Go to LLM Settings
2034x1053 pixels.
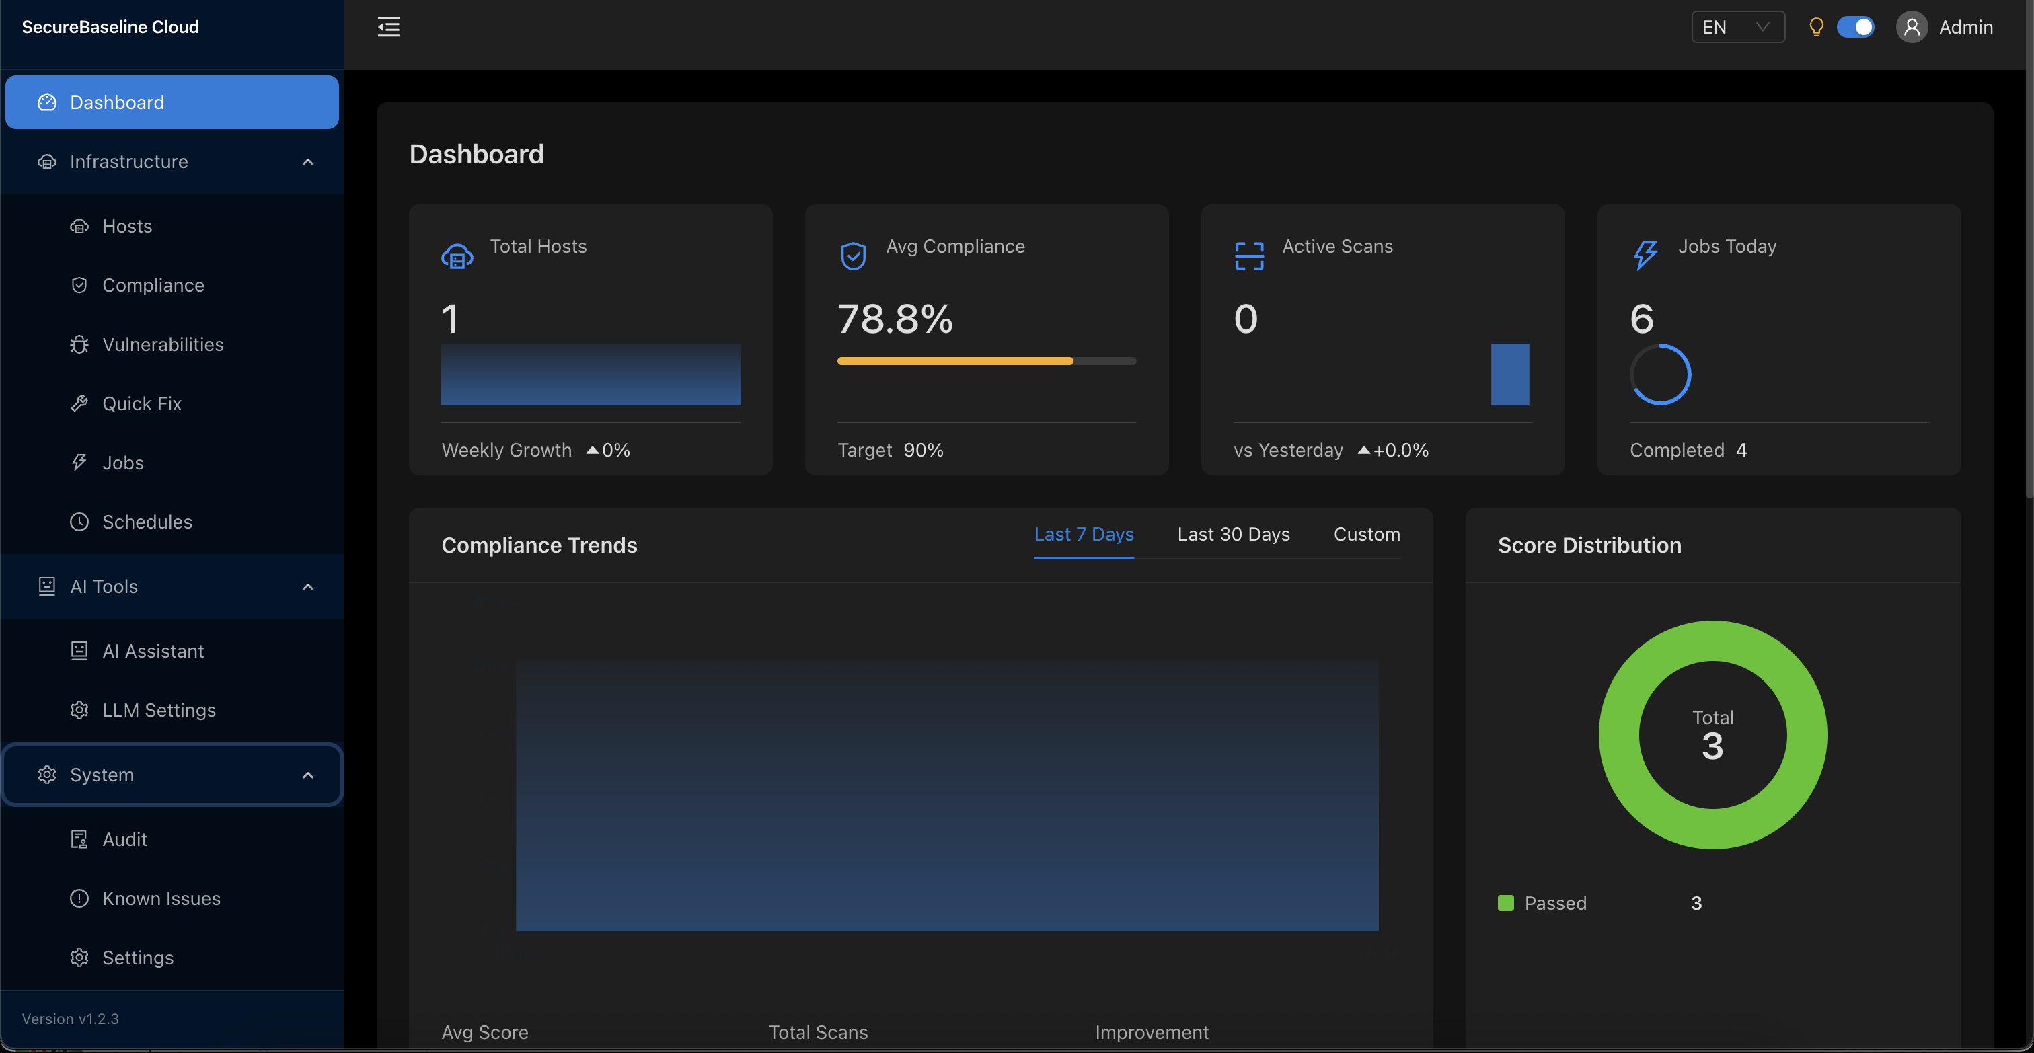pos(172,711)
